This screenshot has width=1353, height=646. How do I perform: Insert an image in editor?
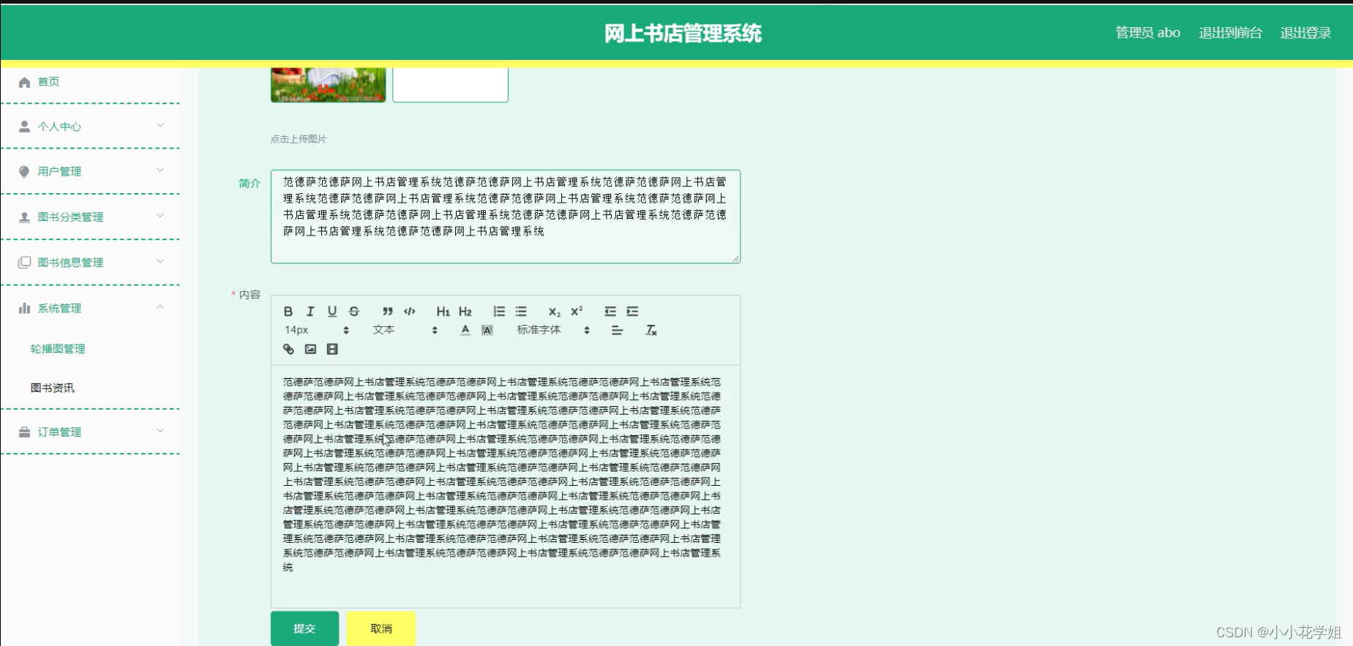310,349
